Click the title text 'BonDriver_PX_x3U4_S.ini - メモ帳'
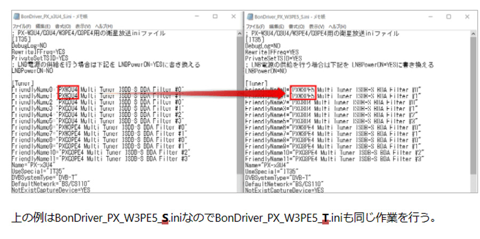The height and width of the screenshot is (239, 480). pos(54,17)
